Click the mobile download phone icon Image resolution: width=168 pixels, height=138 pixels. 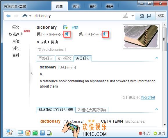click(x=49, y=133)
